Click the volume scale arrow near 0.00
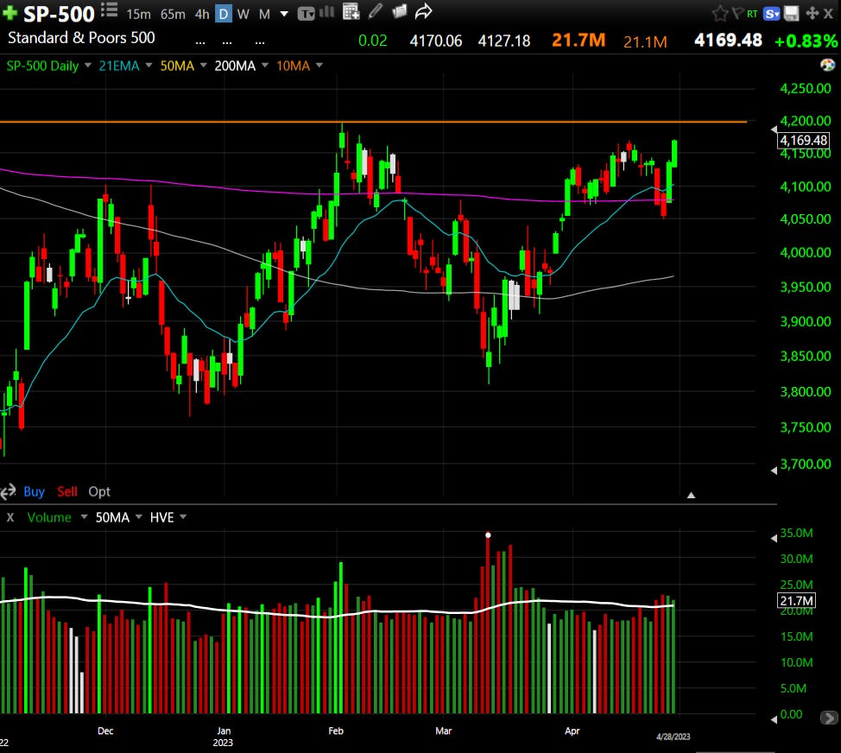Image resolution: width=841 pixels, height=753 pixels. (774, 719)
